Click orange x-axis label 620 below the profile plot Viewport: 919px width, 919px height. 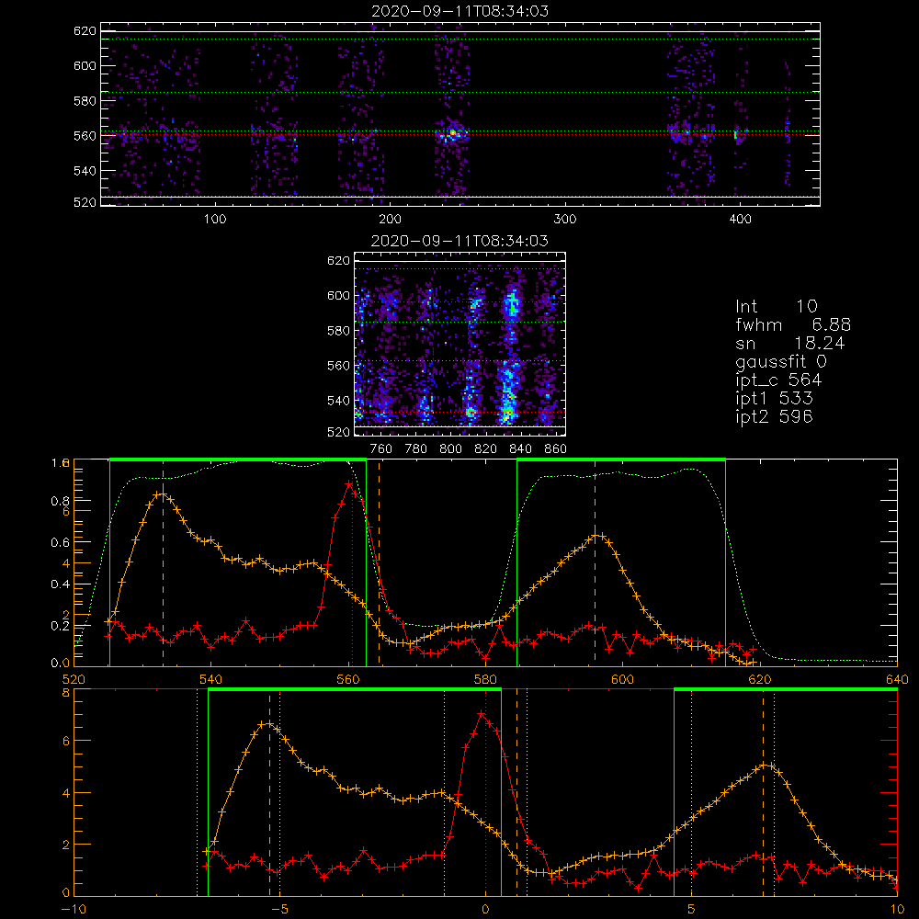point(760,679)
